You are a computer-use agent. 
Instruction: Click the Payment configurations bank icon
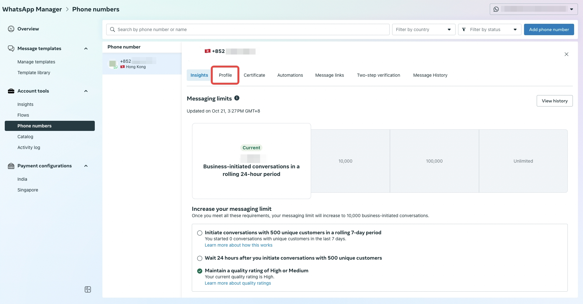pyautogui.click(x=11, y=166)
